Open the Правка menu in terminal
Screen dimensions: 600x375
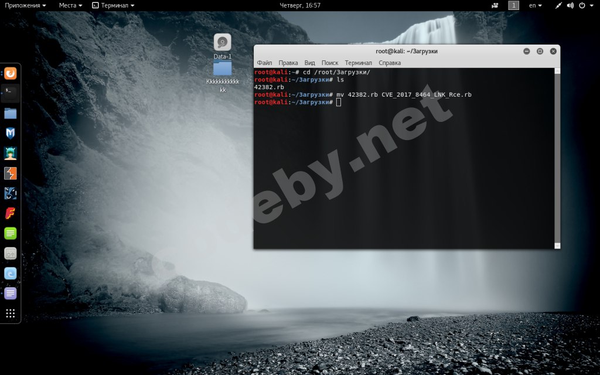[x=288, y=63]
